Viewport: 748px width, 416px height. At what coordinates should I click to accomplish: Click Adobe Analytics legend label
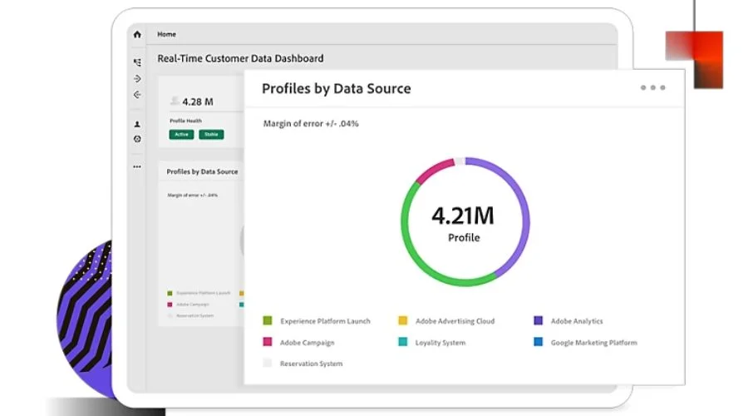click(x=577, y=321)
